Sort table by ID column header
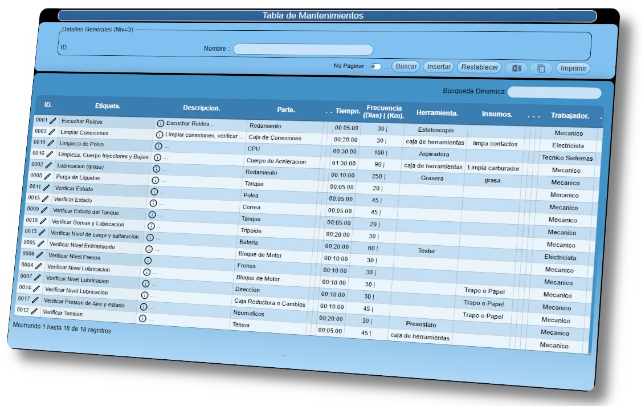The height and width of the screenshot is (406, 641). point(48,105)
